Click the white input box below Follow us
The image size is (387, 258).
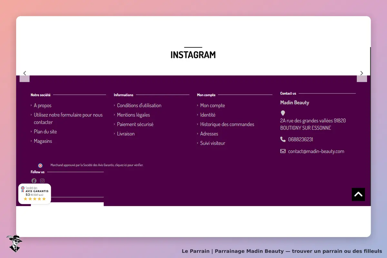67,204
